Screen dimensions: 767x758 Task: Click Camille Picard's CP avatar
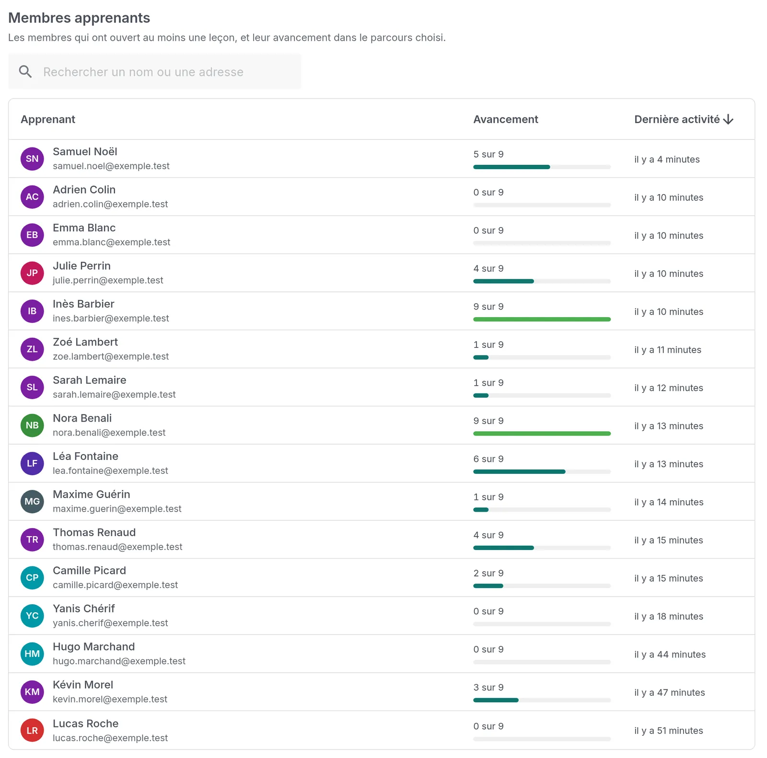(32, 578)
